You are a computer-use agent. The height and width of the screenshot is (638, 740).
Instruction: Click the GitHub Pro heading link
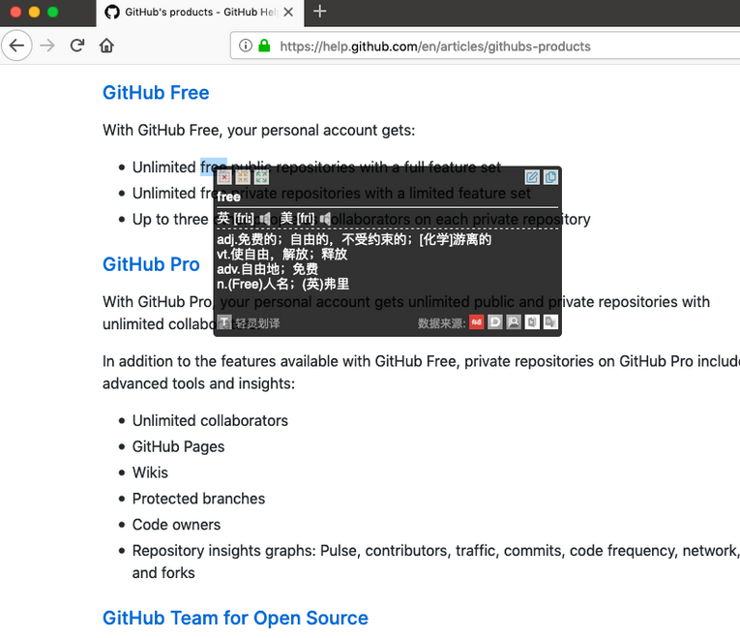click(x=151, y=264)
